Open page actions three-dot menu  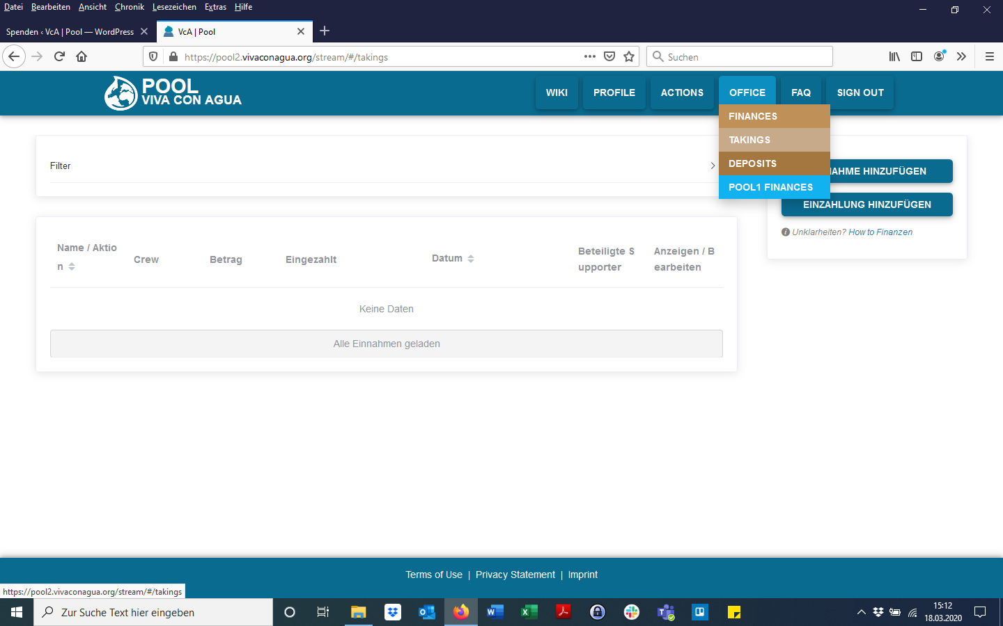(x=590, y=57)
